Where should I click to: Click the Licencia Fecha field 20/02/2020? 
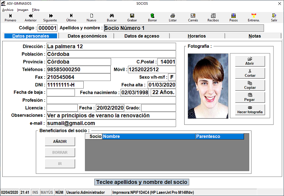pos(110,108)
